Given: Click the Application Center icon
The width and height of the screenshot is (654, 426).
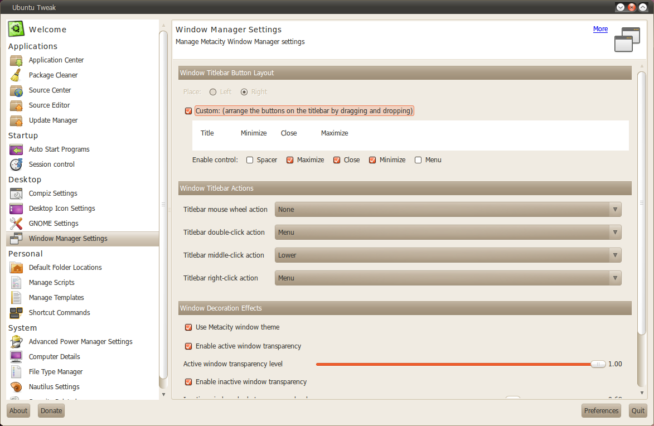Looking at the screenshot, I should pyautogui.click(x=16, y=61).
